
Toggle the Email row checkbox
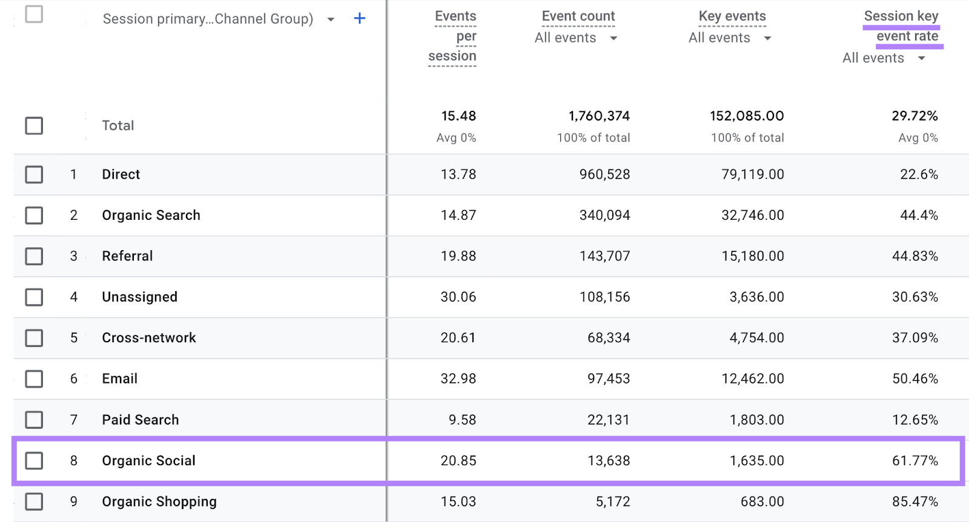tap(34, 379)
